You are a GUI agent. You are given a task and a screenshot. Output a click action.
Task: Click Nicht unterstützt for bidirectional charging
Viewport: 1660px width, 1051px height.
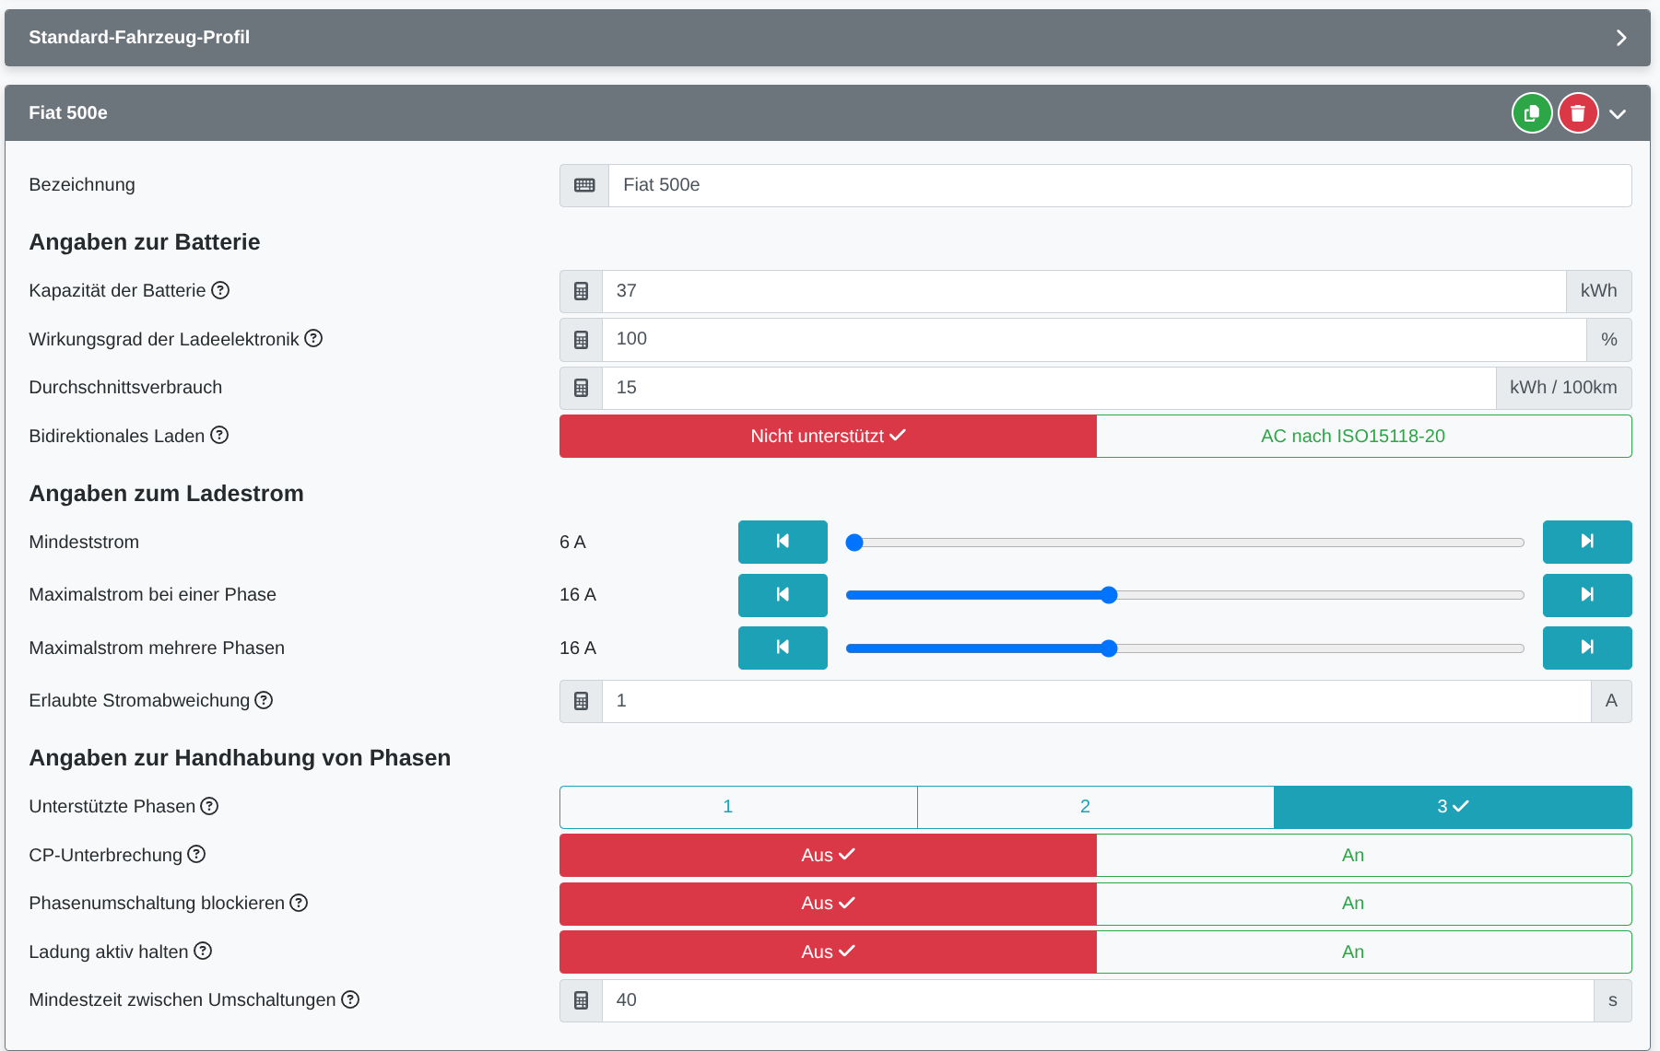click(827, 436)
